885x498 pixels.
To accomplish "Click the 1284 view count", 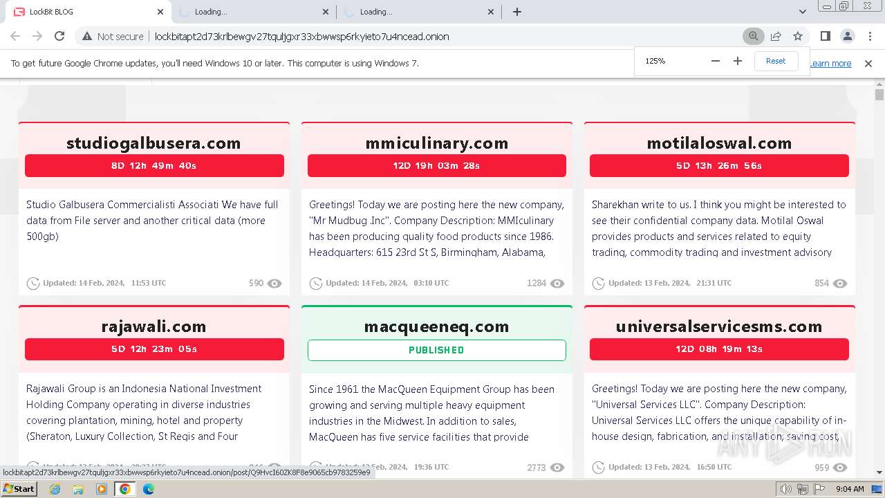I will (x=537, y=284).
